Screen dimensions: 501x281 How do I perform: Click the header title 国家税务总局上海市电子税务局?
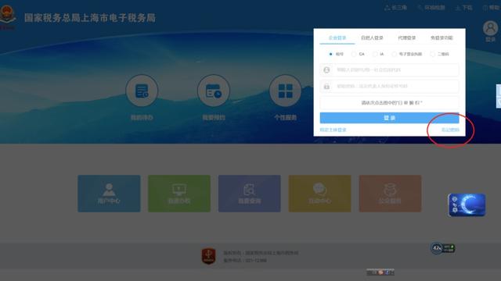tap(90, 17)
